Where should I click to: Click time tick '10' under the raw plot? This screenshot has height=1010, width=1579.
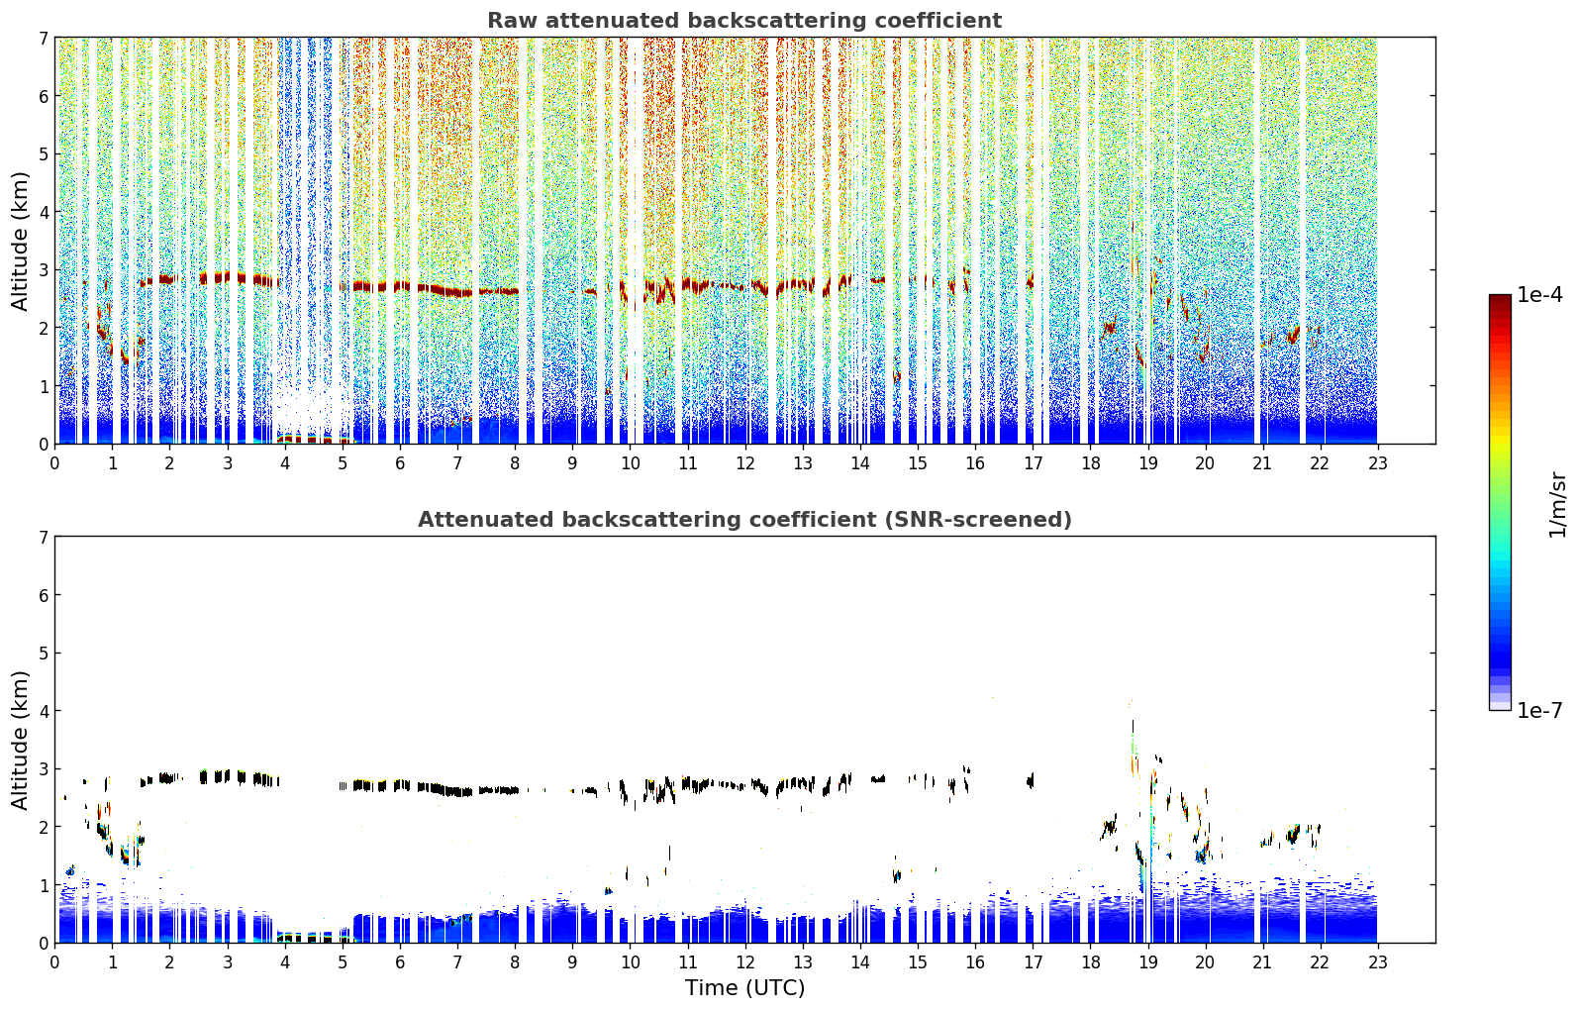pyautogui.click(x=630, y=463)
